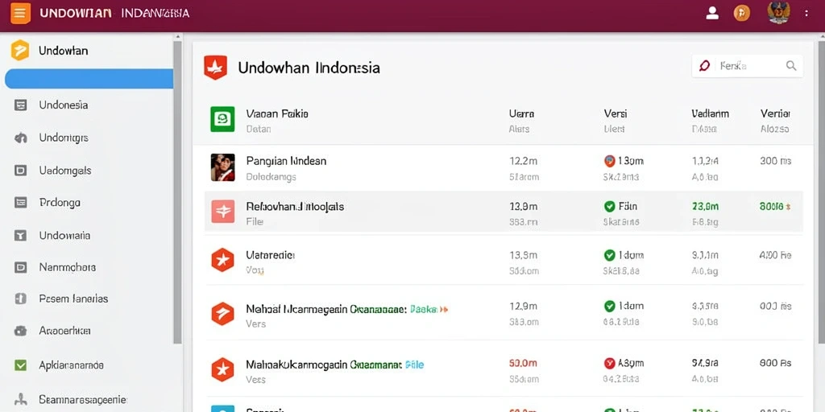Open Seannaresageenie in the sidebar
Screen dimensions: 825x412
pyautogui.click(x=83, y=400)
